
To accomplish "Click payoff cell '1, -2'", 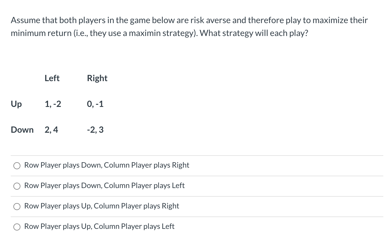I will click(53, 104).
